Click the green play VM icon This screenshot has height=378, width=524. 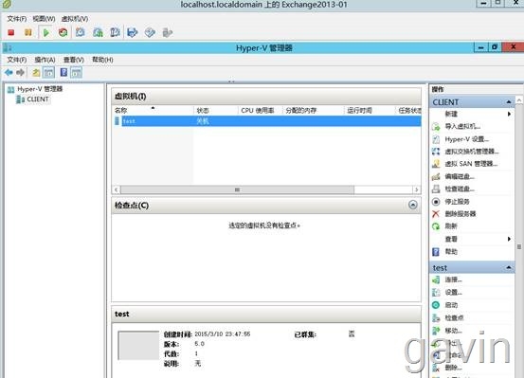(46, 32)
